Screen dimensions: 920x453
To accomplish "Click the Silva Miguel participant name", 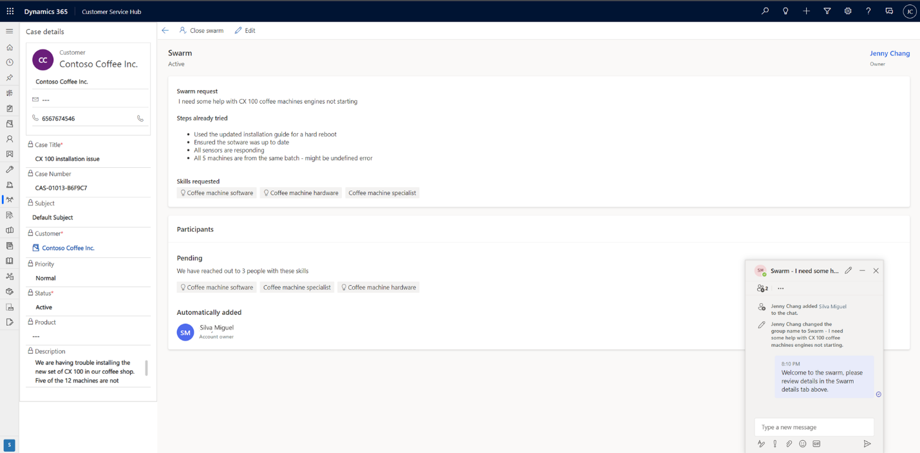I will [x=216, y=328].
